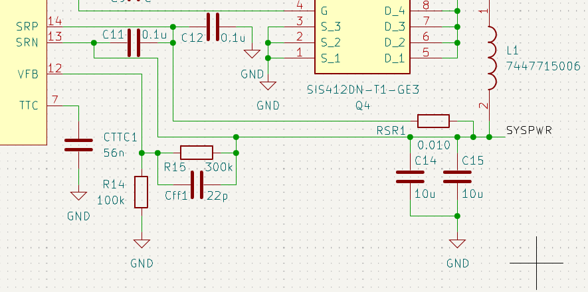Image resolution: width=588 pixels, height=292 pixels.
Task: Click the Cff1 capacitor symbol
Action: tap(197, 184)
